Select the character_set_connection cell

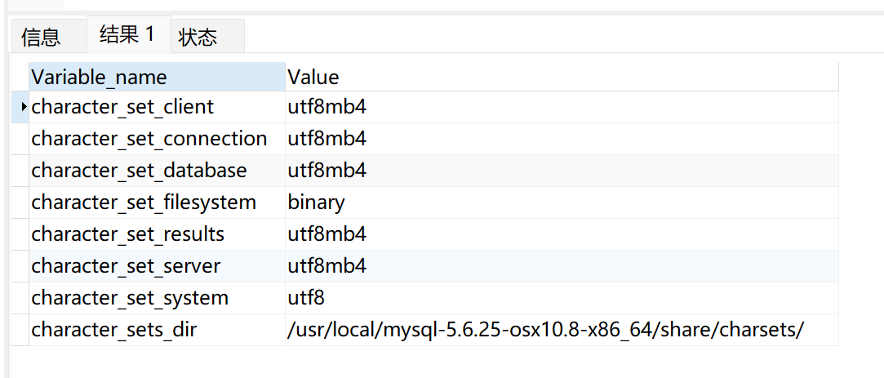tap(149, 139)
